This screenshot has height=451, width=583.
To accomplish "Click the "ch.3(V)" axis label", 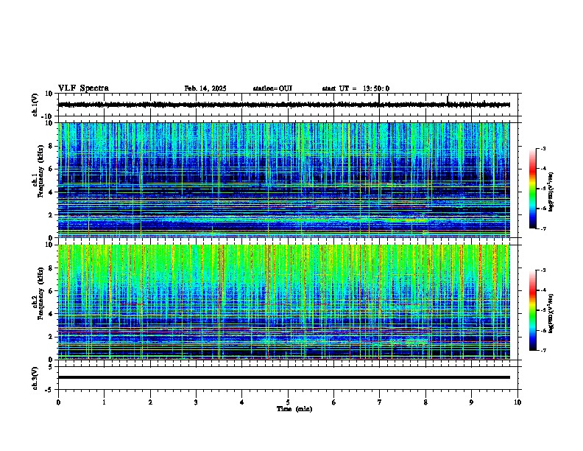I will pos(35,378).
